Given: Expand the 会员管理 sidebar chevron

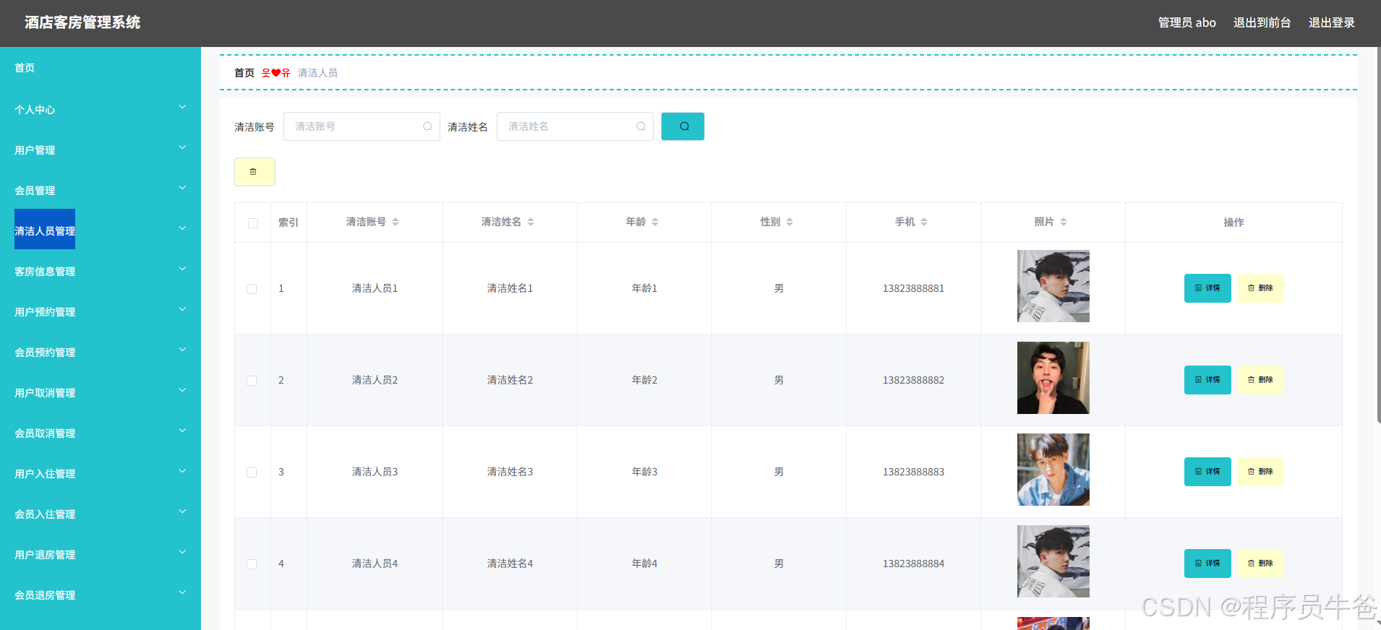Looking at the screenshot, I should (182, 188).
